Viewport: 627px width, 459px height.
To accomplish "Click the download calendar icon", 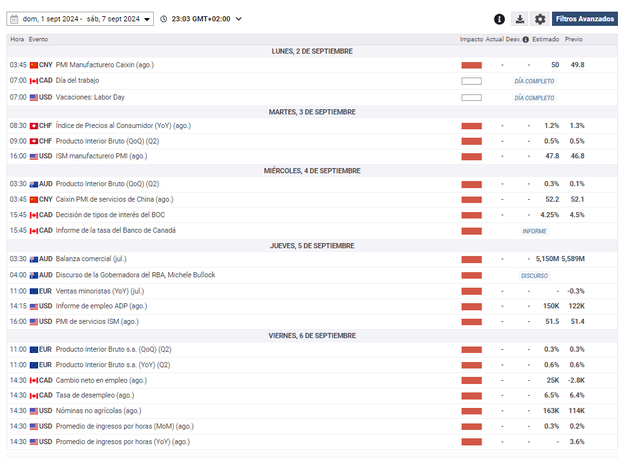I will (x=520, y=19).
